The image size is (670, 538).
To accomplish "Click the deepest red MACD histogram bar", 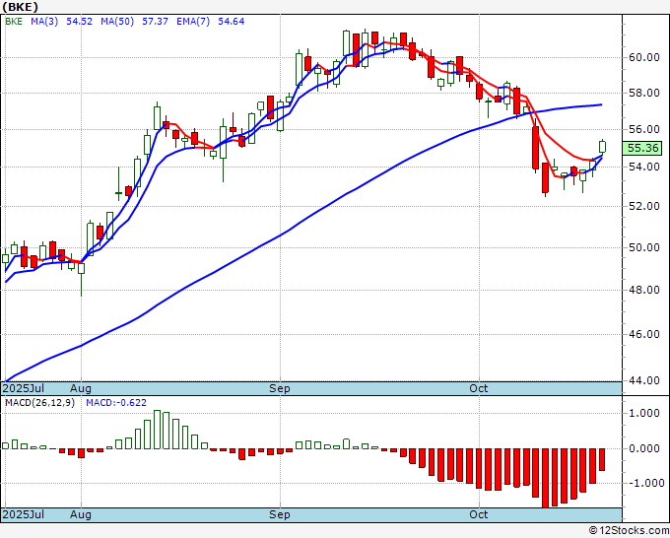I will 546,478.
